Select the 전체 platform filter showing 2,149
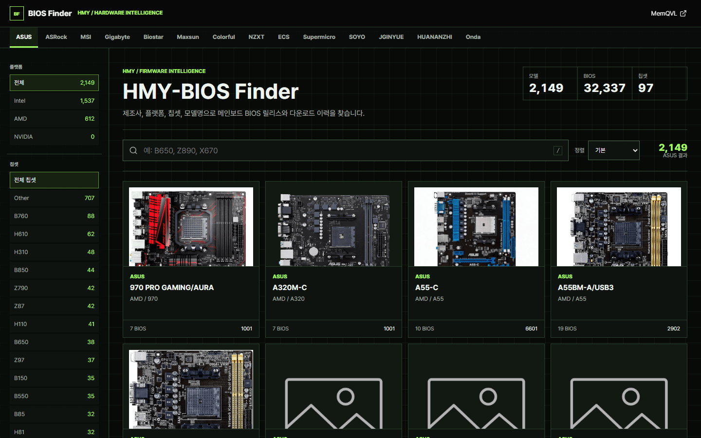 tap(54, 83)
